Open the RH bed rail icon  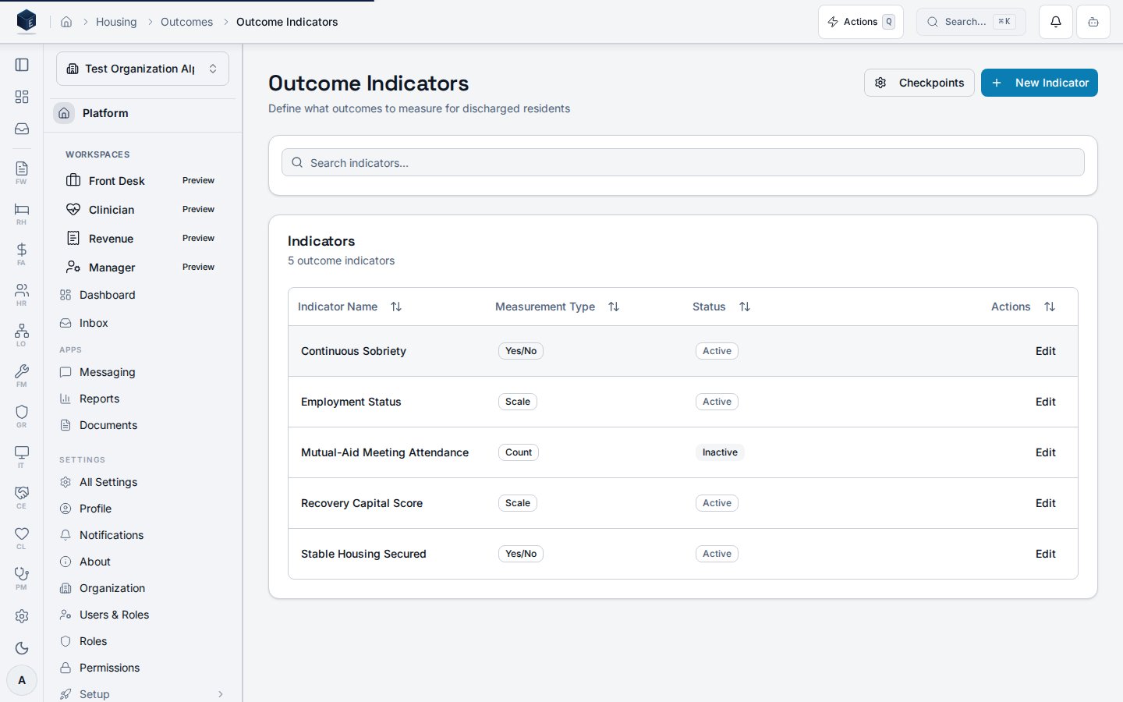click(x=22, y=213)
